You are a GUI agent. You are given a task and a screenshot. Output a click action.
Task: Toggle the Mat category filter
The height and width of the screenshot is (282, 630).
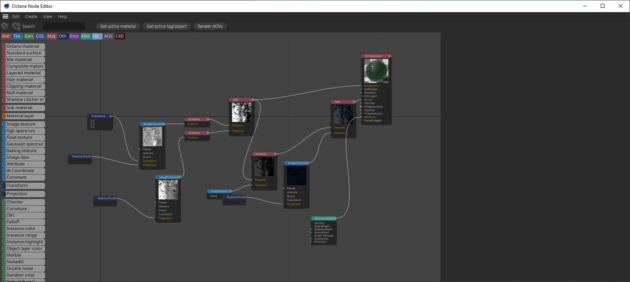6,36
